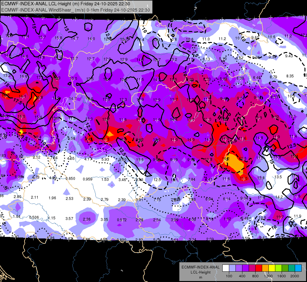Image resolution: width=307 pixels, height=282 pixels.
Task: Click the grid value 2.12
Action: pos(37,157)
